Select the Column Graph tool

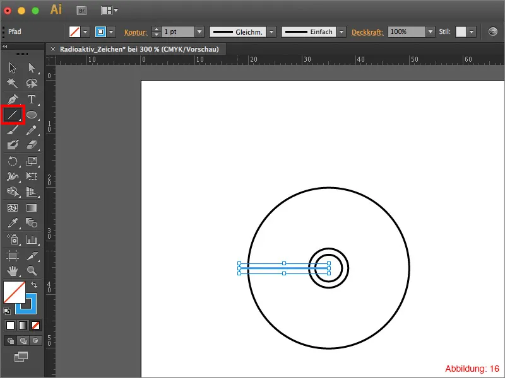click(x=32, y=239)
